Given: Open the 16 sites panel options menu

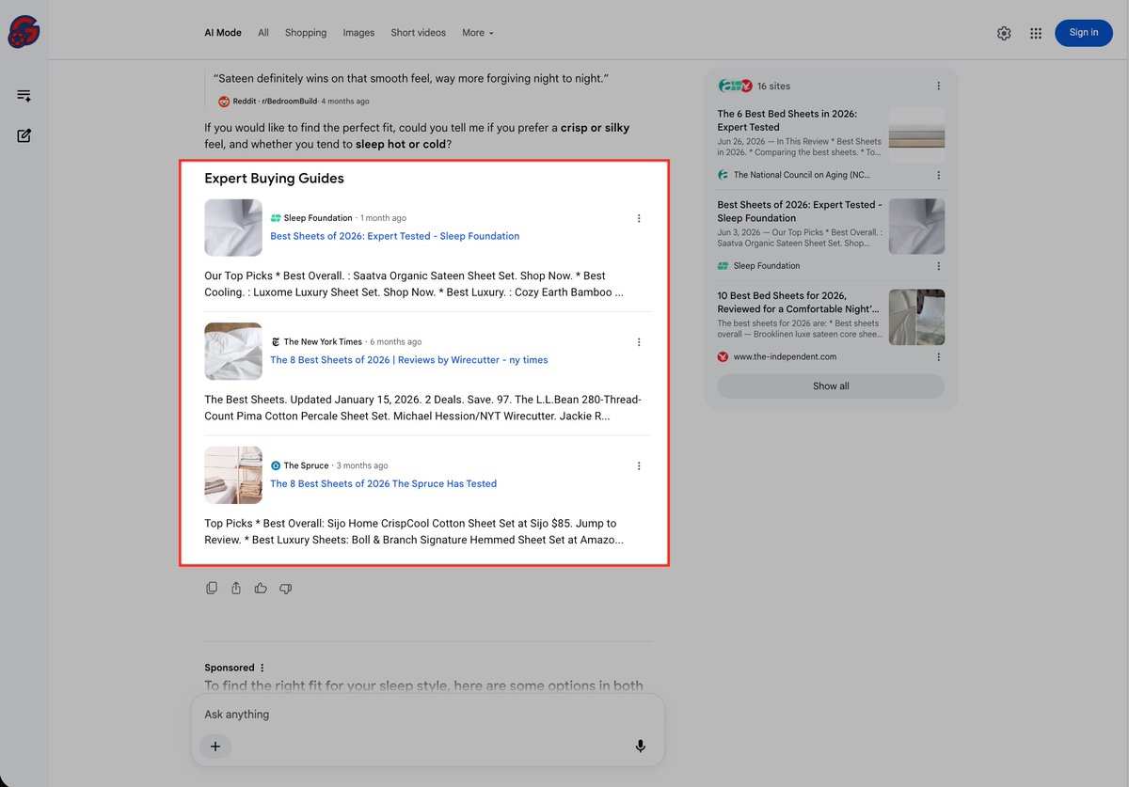Looking at the screenshot, I should (939, 86).
